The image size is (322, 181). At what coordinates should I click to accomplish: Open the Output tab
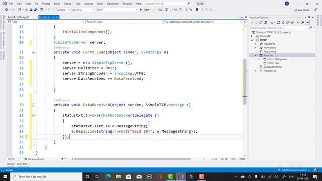(x=11, y=164)
